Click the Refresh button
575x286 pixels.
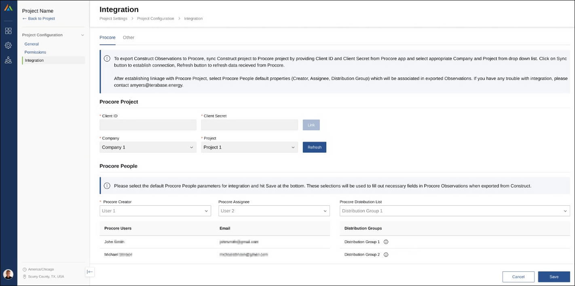point(315,147)
